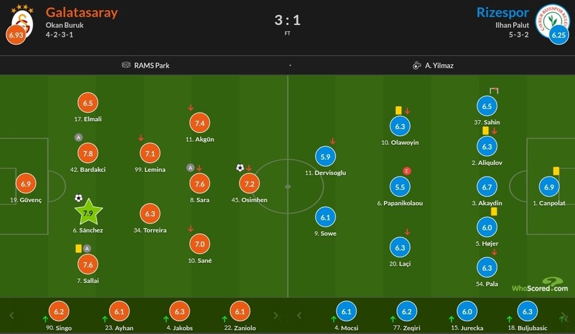Click the stadium icon beside RAMS Park

(x=126, y=65)
